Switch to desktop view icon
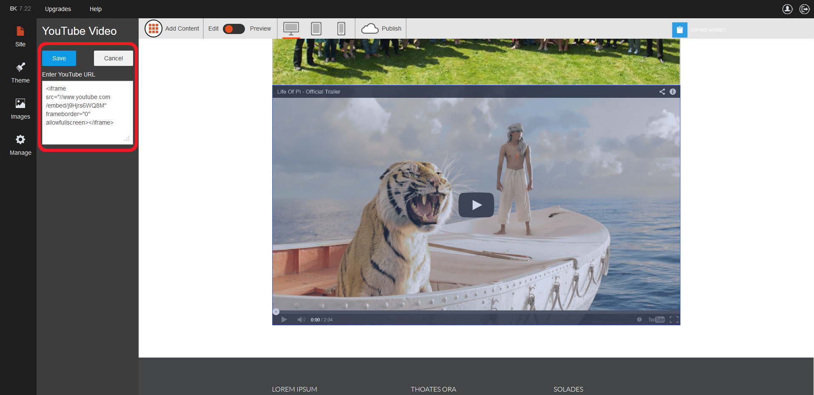Screen dimensions: 814x395 [291, 28]
